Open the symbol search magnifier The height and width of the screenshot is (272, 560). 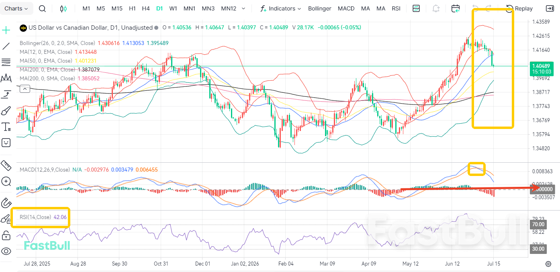point(42,8)
